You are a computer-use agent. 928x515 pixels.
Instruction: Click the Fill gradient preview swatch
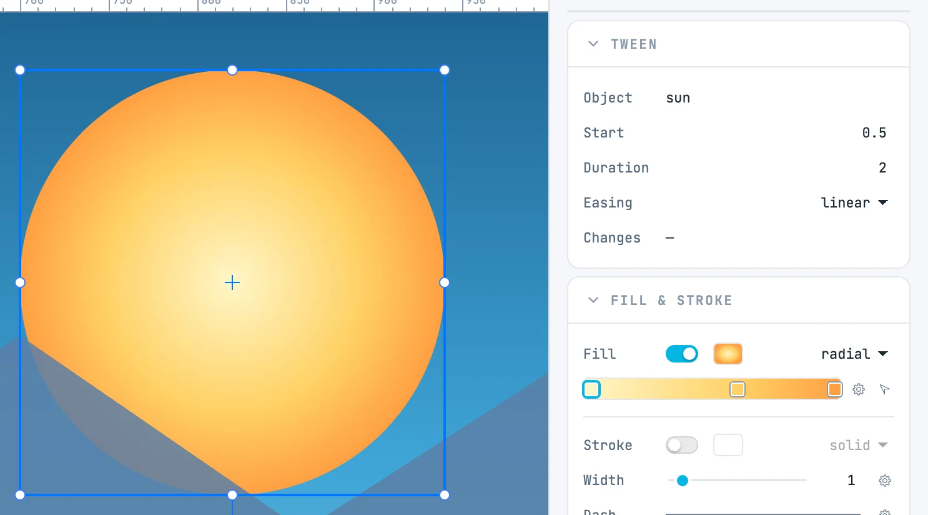(x=728, y=354)
